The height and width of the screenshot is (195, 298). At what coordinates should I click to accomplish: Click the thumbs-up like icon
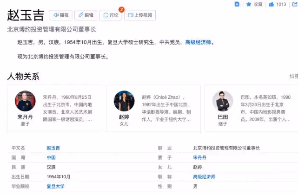[x=271, y=4]
